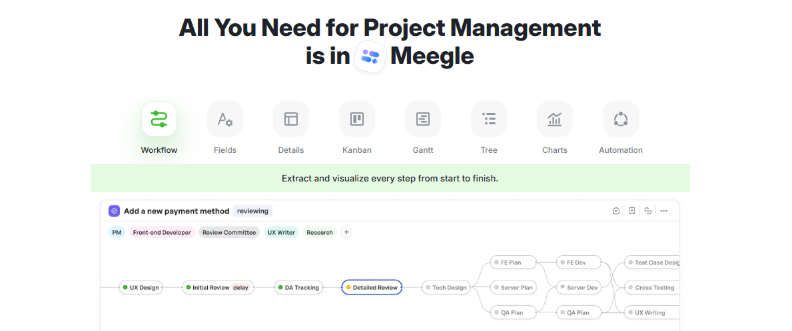
Task: Open the DA Tracking workflow node
Action: tap(298, 288)
